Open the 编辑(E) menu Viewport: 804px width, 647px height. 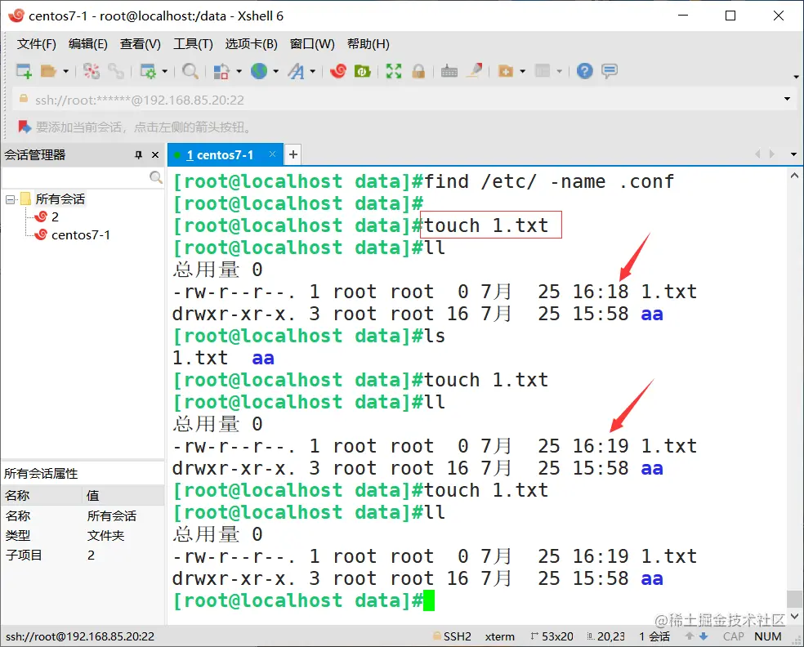pyautogui.click(x=87, y=43)
